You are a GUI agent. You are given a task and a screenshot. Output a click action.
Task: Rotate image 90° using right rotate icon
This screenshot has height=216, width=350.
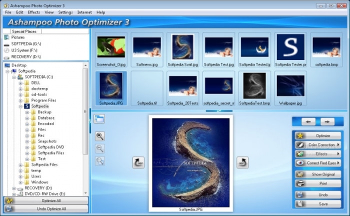(242, 162)
